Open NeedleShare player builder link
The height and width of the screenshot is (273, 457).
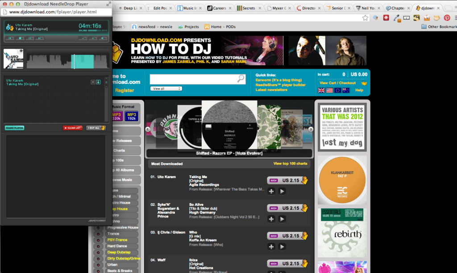(280, 85)
